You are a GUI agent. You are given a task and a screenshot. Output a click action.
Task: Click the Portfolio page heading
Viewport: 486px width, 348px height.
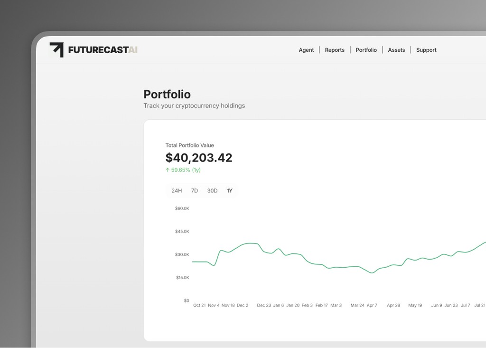point(167,94)
